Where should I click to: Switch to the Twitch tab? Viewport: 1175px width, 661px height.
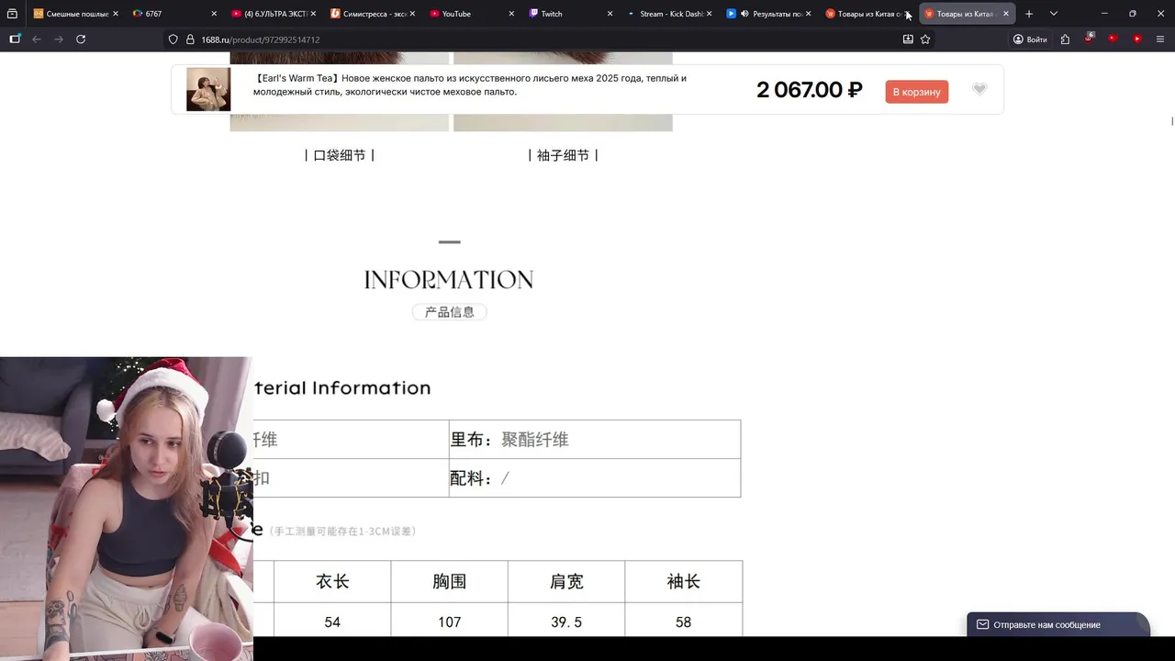coord(571,14)
